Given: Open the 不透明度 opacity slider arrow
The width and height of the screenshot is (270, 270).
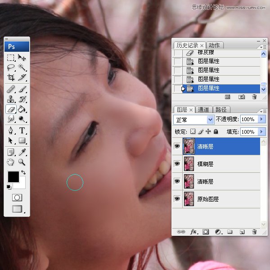Looking at the screenshot, I should pyautogui.click(x=261, y=119).
